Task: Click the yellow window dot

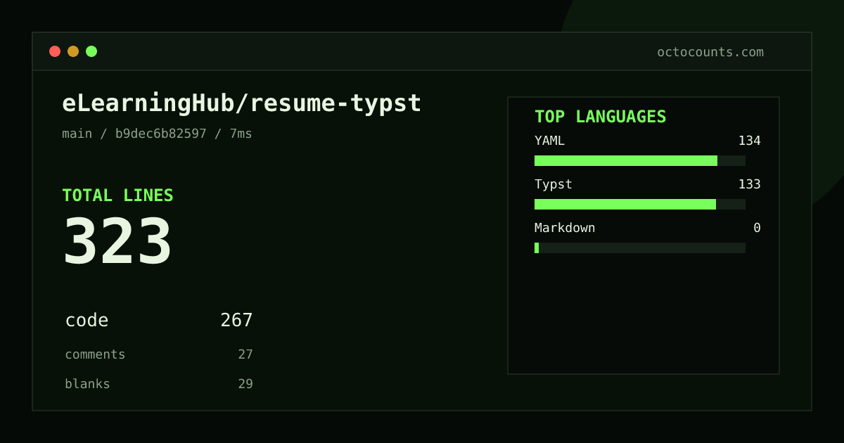Action: tap(73, 51)
